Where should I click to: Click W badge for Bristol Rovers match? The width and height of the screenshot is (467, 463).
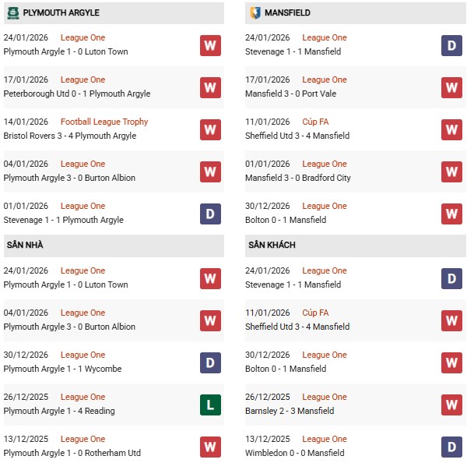[210, 129]
